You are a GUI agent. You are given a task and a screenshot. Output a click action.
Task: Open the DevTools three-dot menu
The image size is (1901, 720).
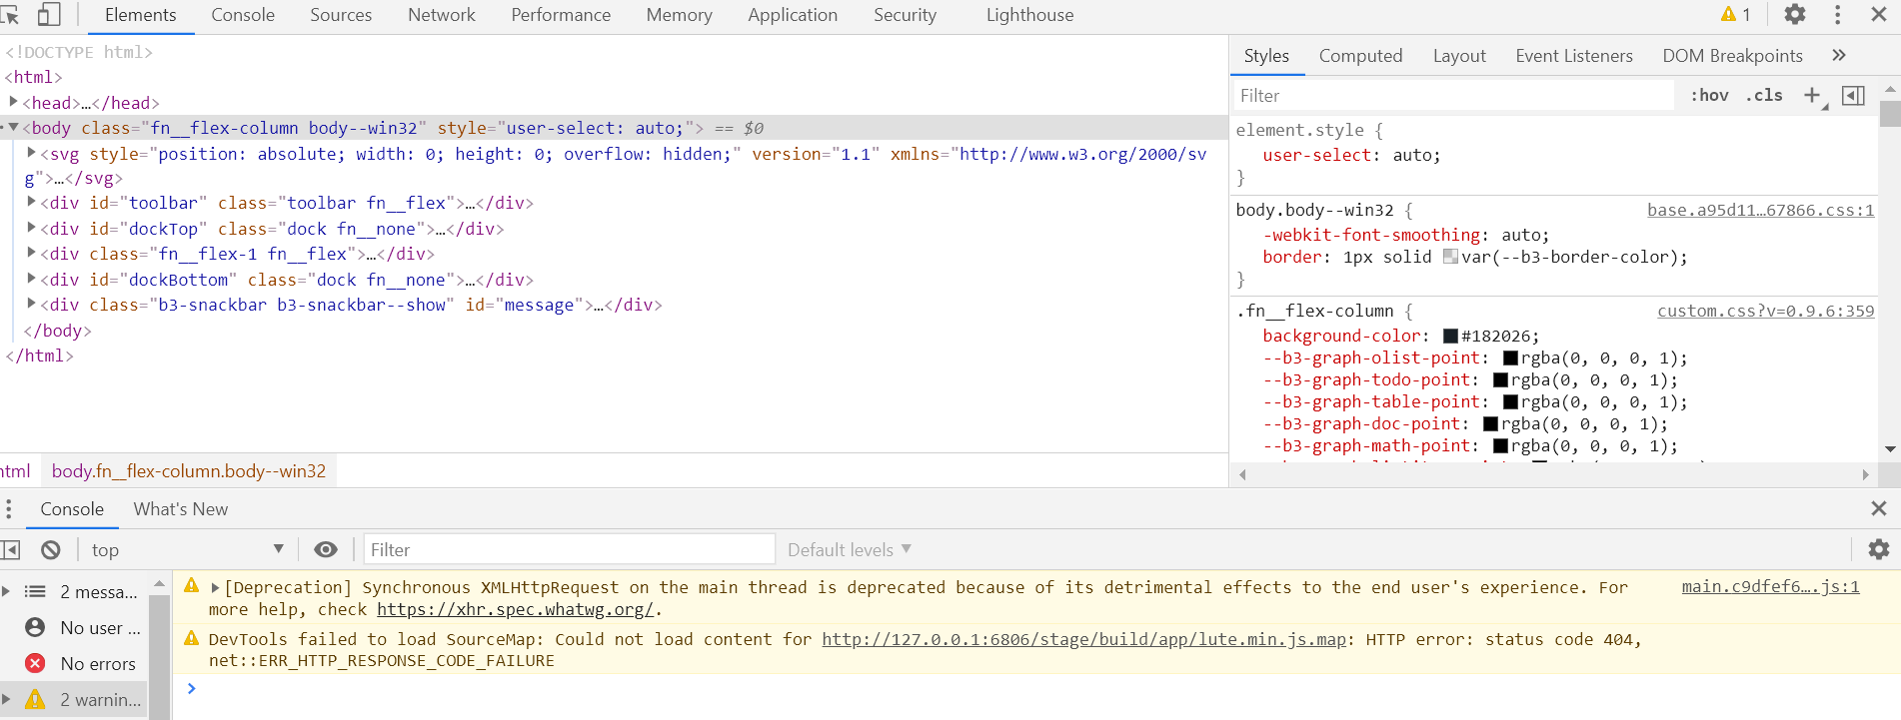[x=1837, y=15]
